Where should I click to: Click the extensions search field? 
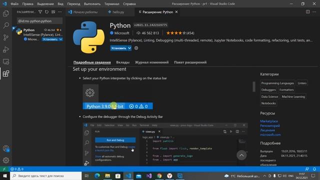(x=39, y=21)
